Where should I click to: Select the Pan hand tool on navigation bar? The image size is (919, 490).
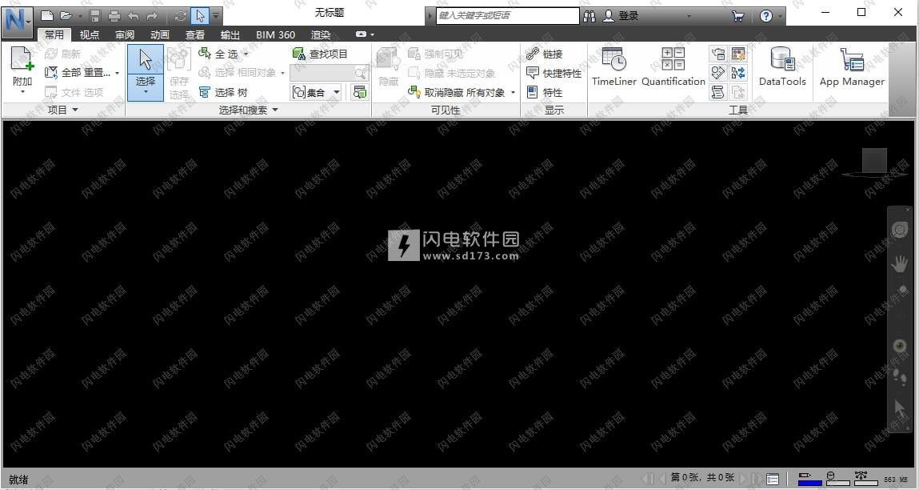pos(900,264)
